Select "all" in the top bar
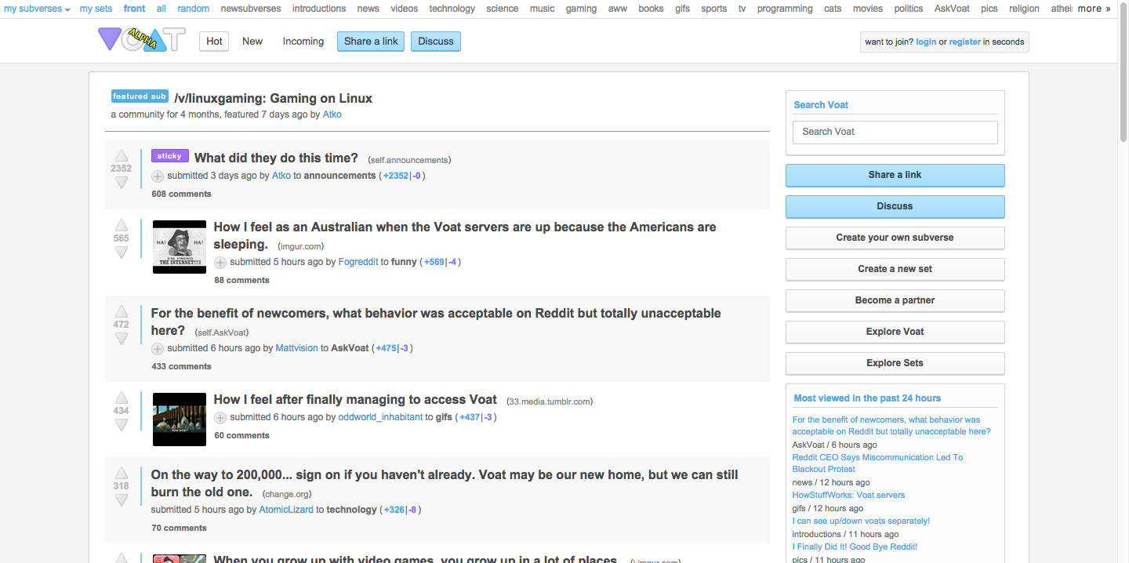 162,9
